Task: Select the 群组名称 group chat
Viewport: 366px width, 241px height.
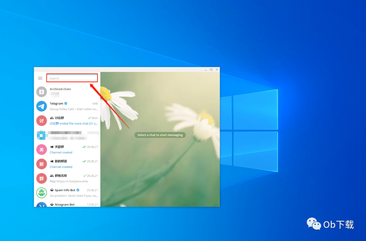Action: [x=67, y=179]
